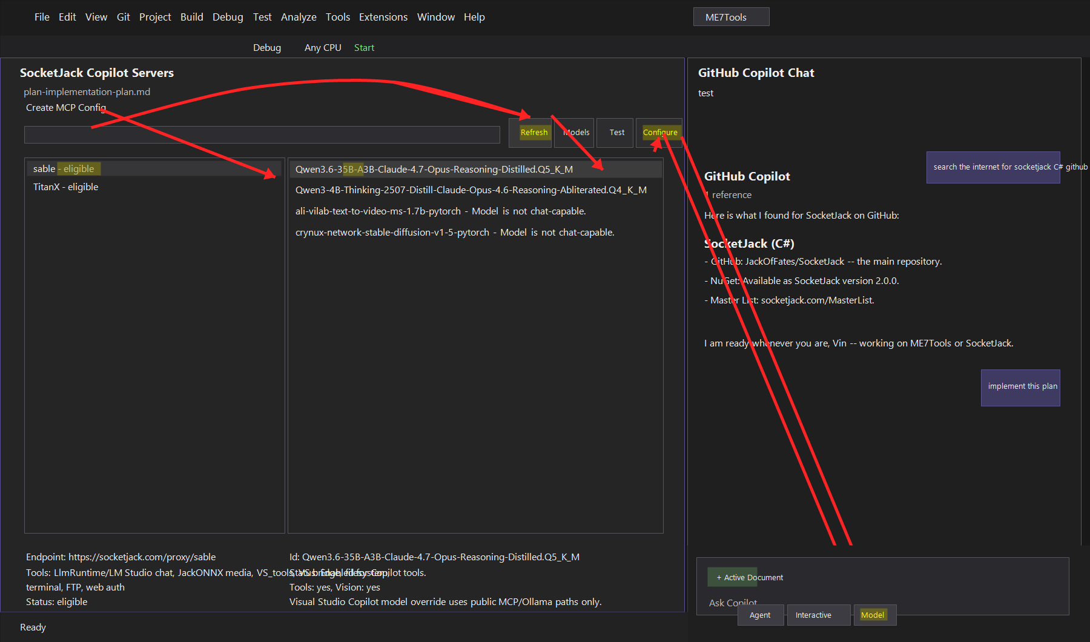Click the NuGet SocketJack version 2.0.0 line

[x=801, y=280]
